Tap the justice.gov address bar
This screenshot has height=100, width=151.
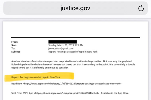(75, 8)
